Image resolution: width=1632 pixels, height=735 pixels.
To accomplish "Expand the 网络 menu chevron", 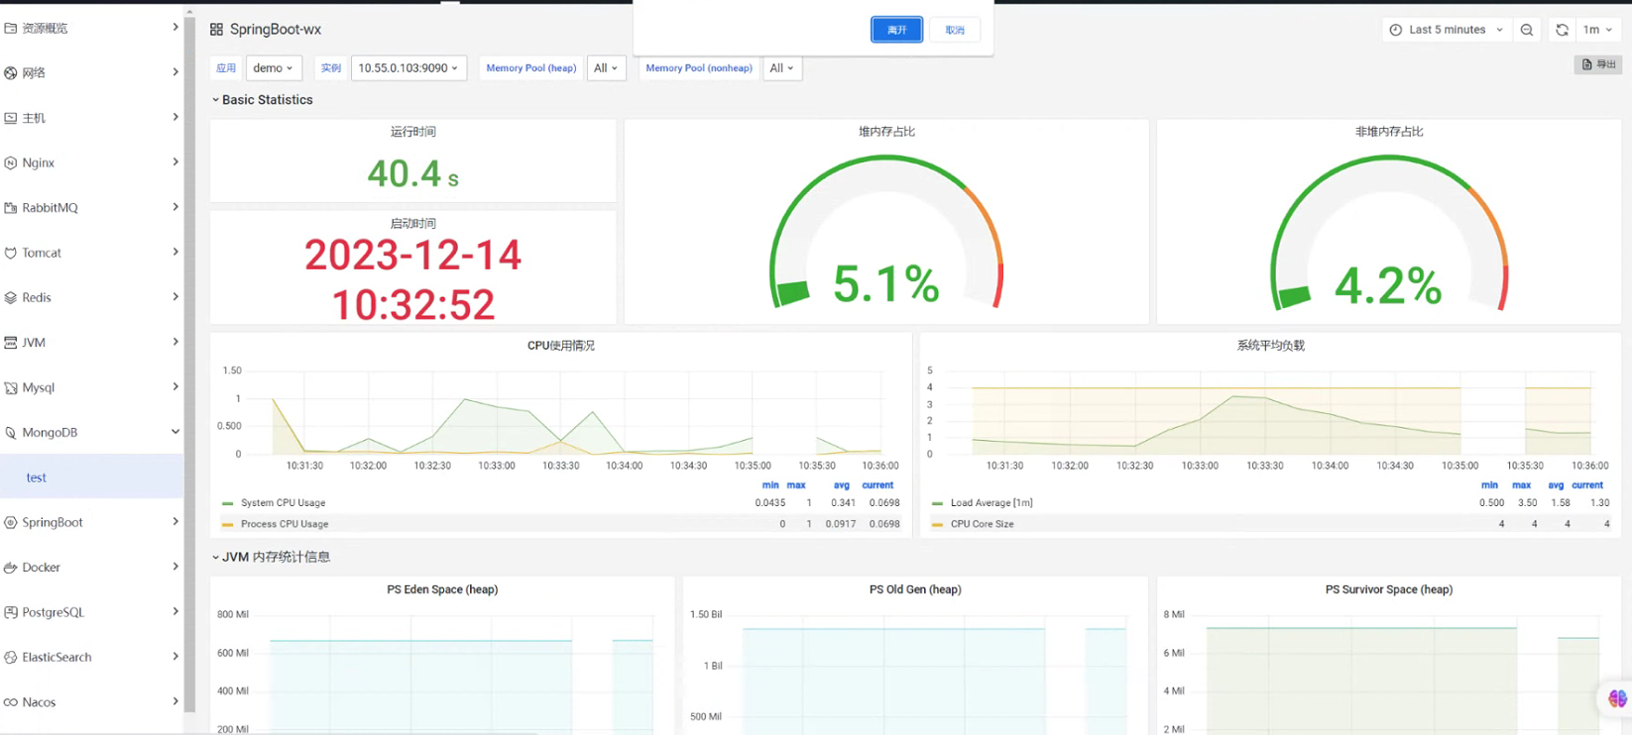I will tap(175, 72).
